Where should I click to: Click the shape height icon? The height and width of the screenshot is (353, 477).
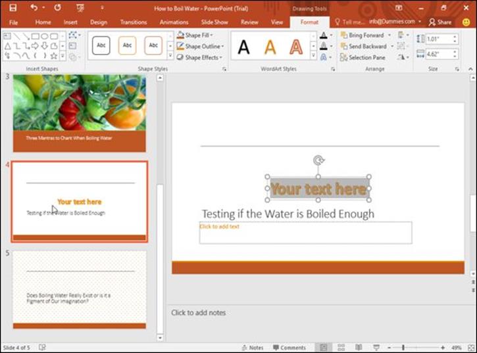point(420,39)
